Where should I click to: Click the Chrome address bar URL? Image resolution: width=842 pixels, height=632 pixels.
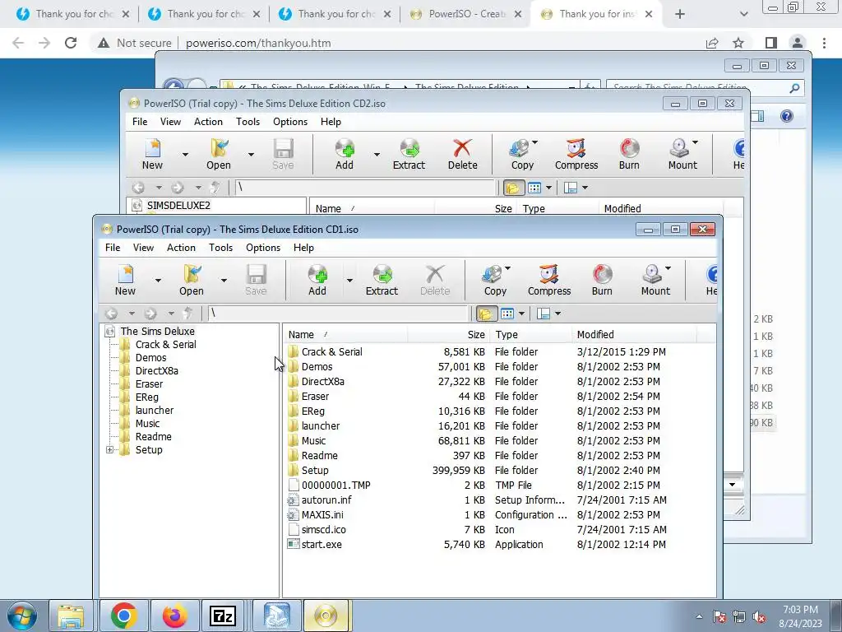pos(258,43)
